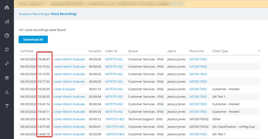Open caller ID 16475751452 in the 14:30:16 row

(x=115, y=119)
